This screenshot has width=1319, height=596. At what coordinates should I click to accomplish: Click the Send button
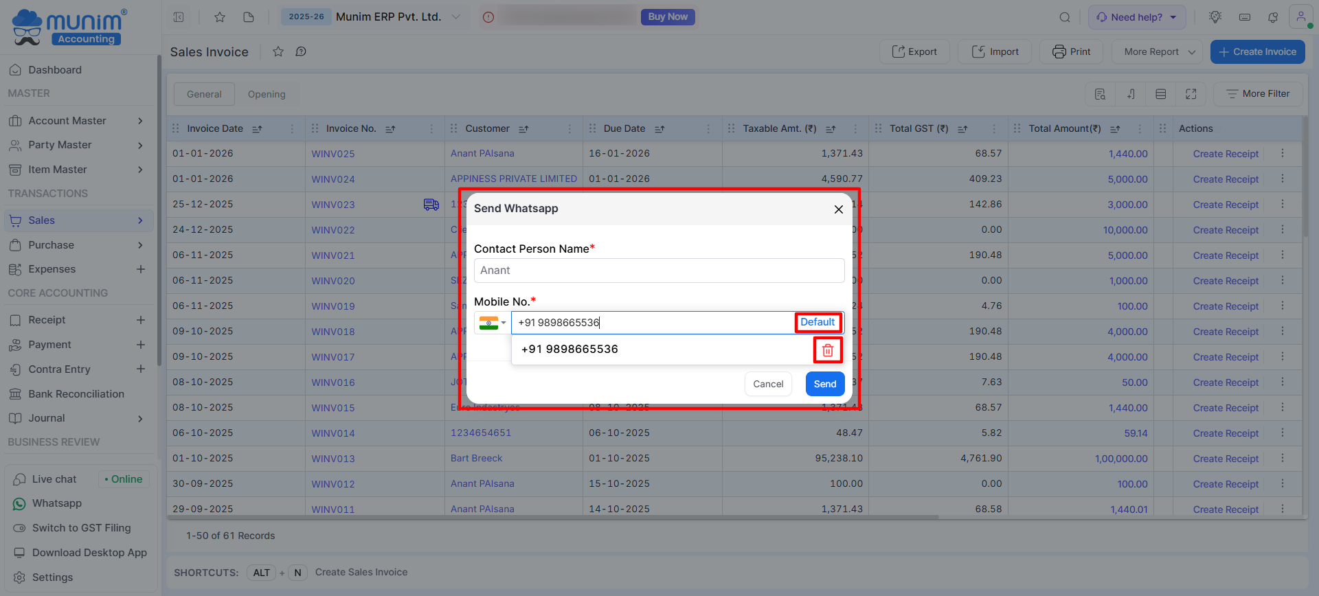[x=824, y=384]
